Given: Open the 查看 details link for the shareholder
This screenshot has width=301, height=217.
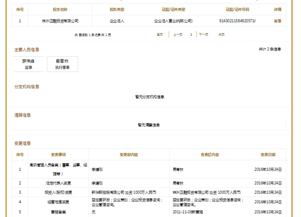Looking at the screenshot, I should pos(277,21).
